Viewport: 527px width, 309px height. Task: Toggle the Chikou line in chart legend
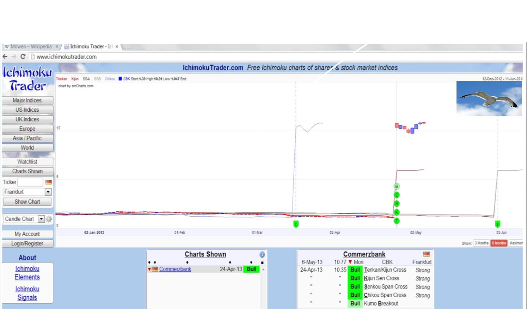[110, 79]
